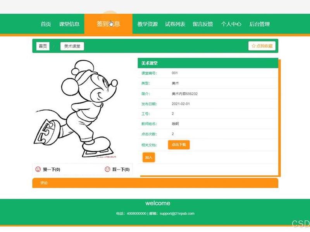Click the 课堂编号 field label
The image size is (310, 232).
tap(149, 73)
